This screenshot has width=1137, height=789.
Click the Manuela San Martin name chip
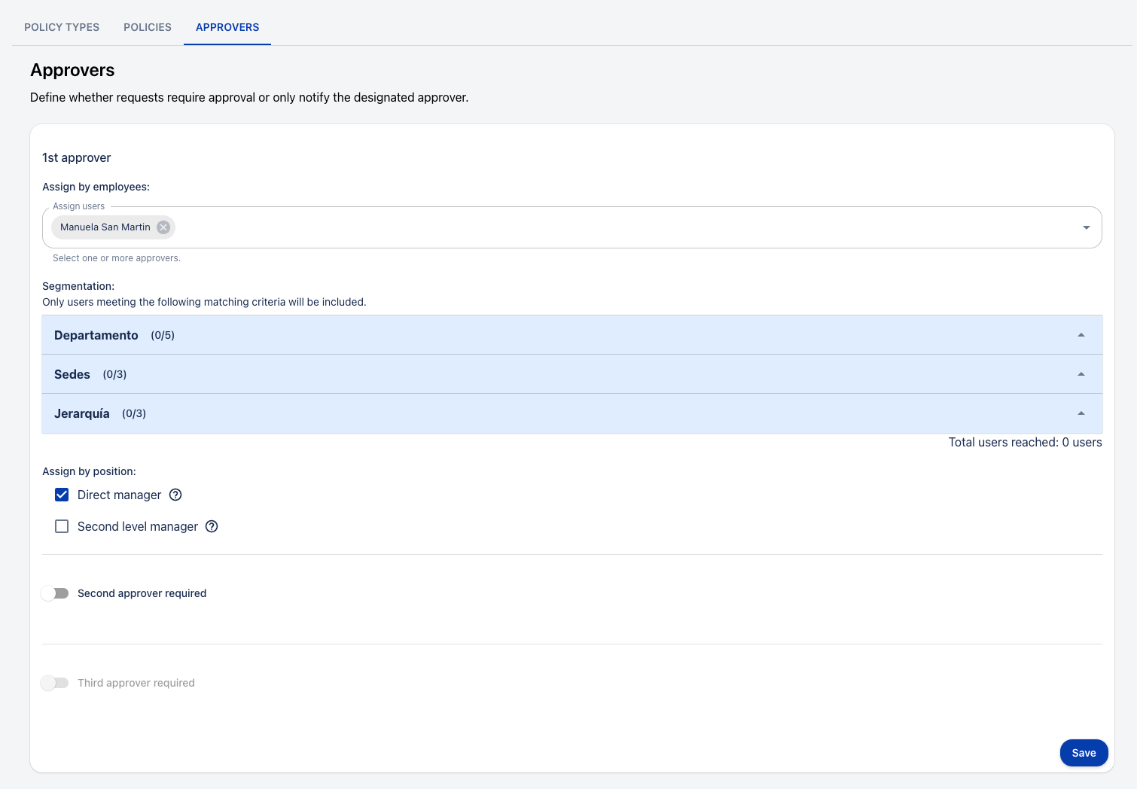tap(105, 227)
